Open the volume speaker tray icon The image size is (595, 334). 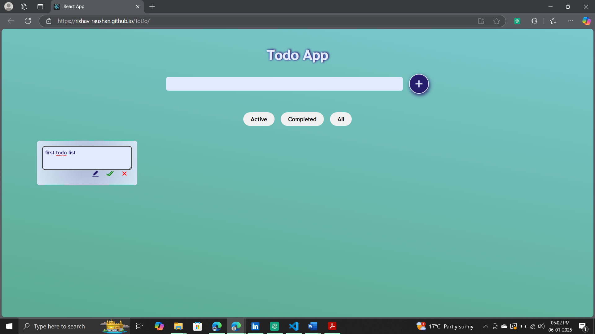[x=541, y=326]
